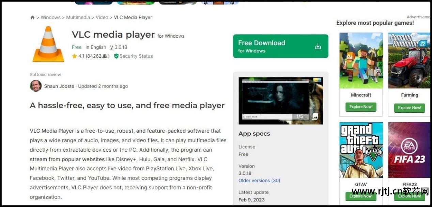Click the Farming Simulator 22 cover image
This screenshot has width=432, height=207.
click(409, 60)
